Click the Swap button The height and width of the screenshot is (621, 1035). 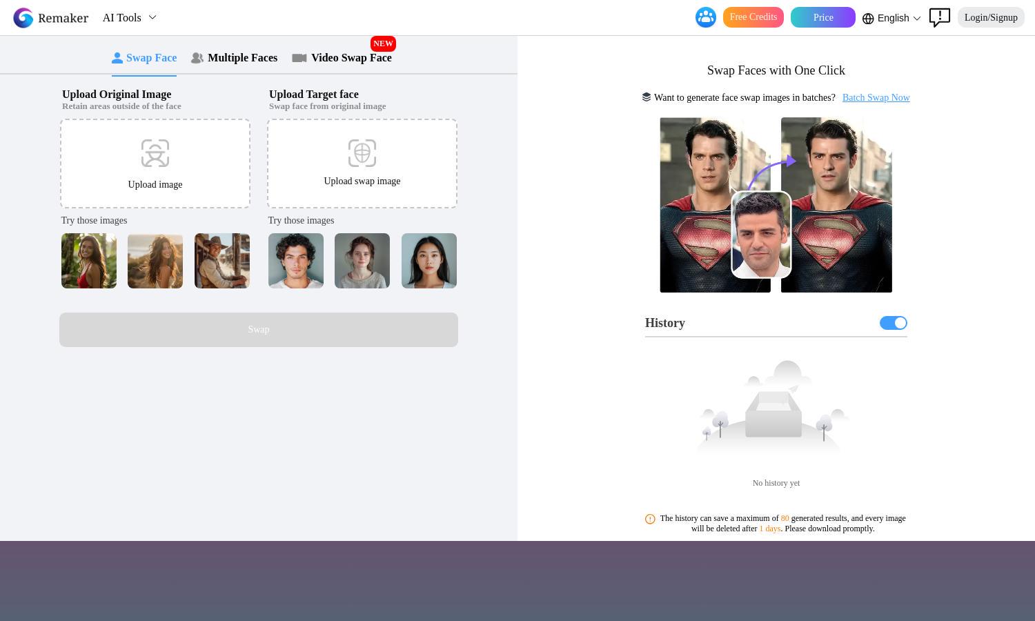pyautogui.click(x=259, y=330)
